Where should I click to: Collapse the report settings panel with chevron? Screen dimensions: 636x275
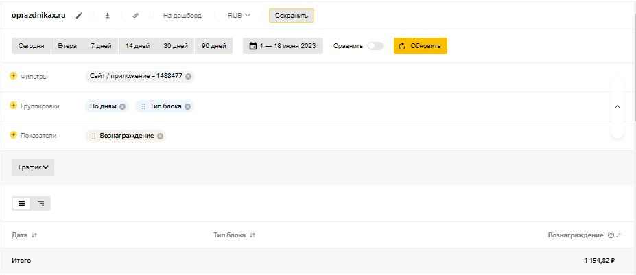coord(617,107)
